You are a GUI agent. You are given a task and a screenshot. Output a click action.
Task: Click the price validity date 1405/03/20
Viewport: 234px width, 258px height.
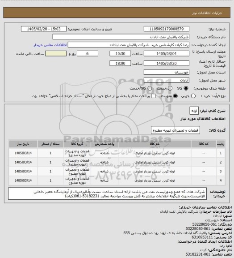click(x=167, y=63)
